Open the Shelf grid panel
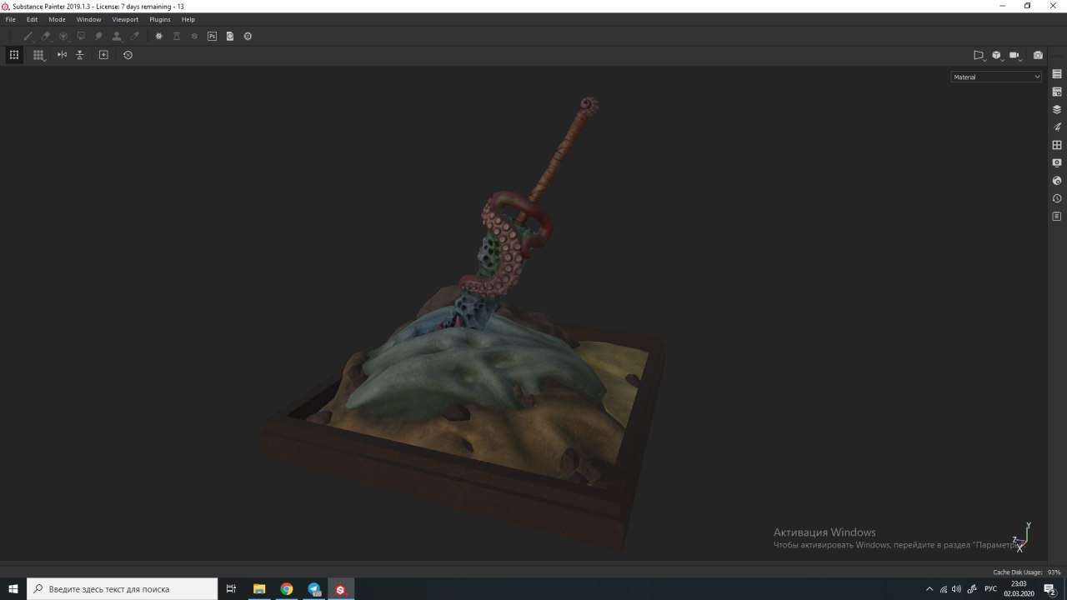This screenshot has width=1067, height=600. (1057, 145)
